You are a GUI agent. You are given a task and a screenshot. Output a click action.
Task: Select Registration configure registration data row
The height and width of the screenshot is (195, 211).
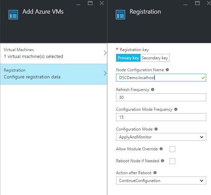[x=54, y=74]
